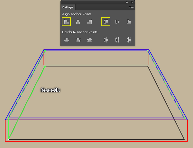Click Vertical Align Top icon
Viewport: 193px width, 148px height.
[106, 22]
